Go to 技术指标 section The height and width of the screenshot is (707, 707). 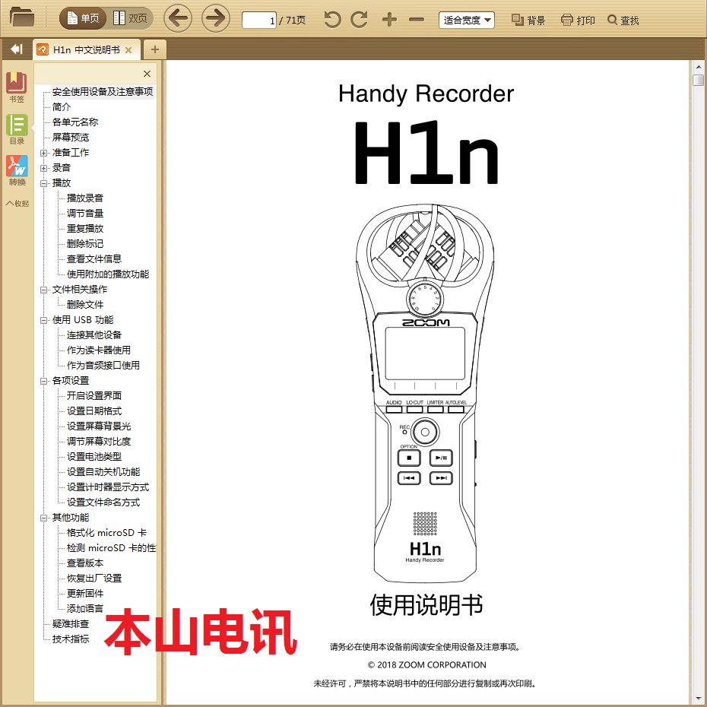click(71, 639)
